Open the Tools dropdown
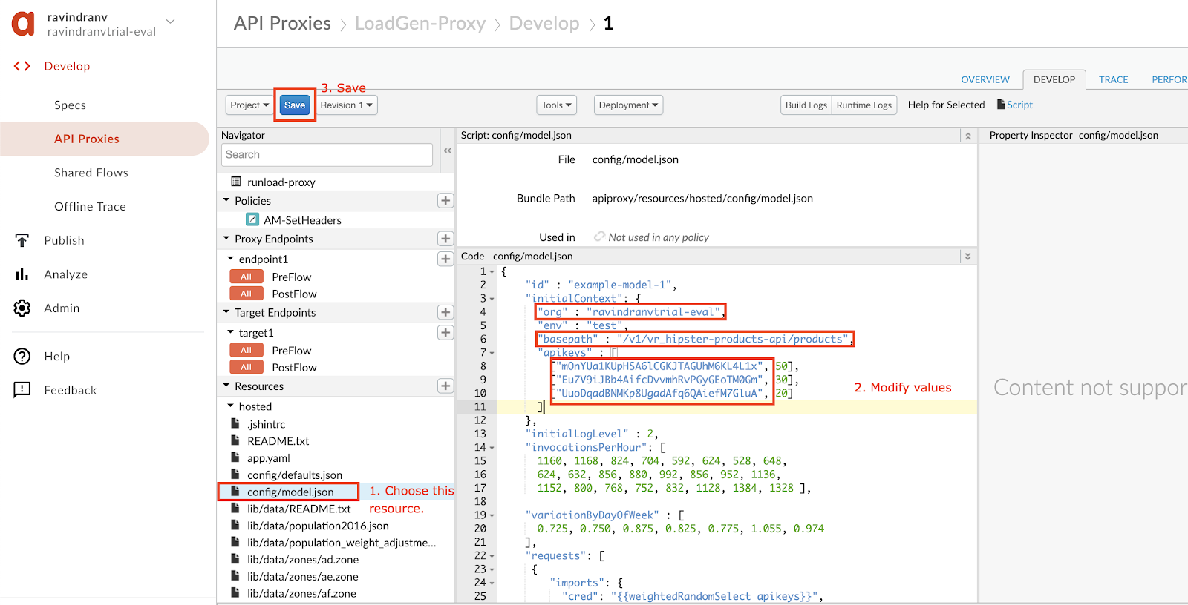1188x605 pixels. [x=557, y=105]
